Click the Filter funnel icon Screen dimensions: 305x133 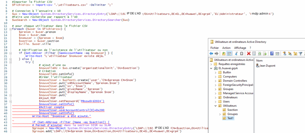pos(300,53)
